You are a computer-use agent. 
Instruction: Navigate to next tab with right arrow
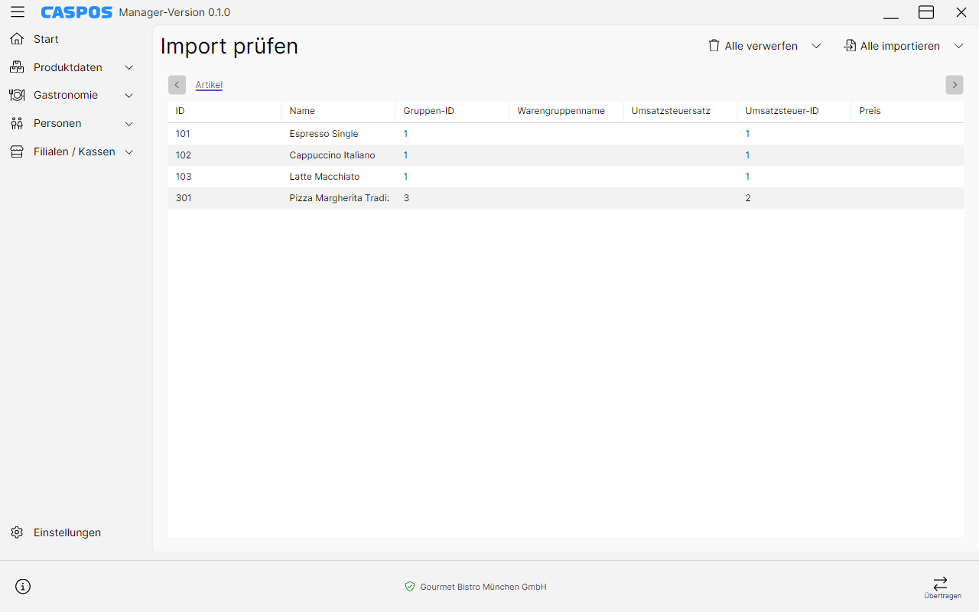[955, 85]
